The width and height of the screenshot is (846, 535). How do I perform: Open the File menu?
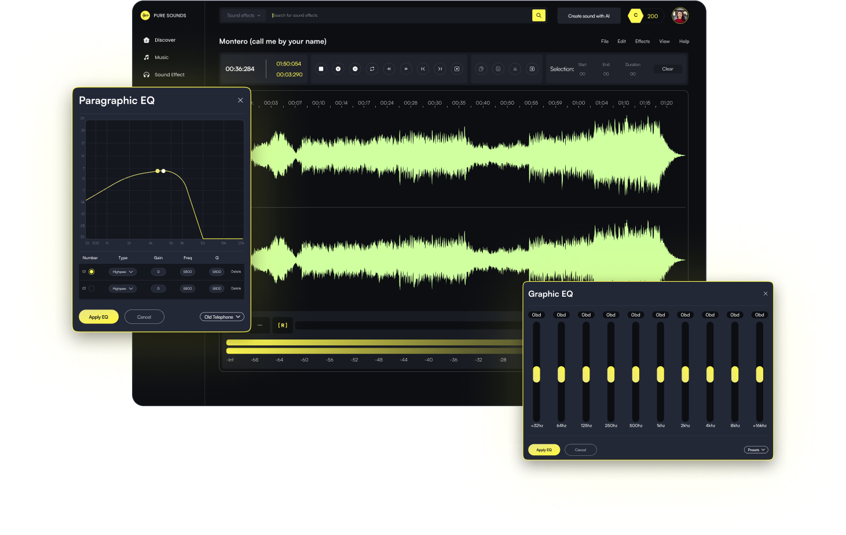pos(605,42)
